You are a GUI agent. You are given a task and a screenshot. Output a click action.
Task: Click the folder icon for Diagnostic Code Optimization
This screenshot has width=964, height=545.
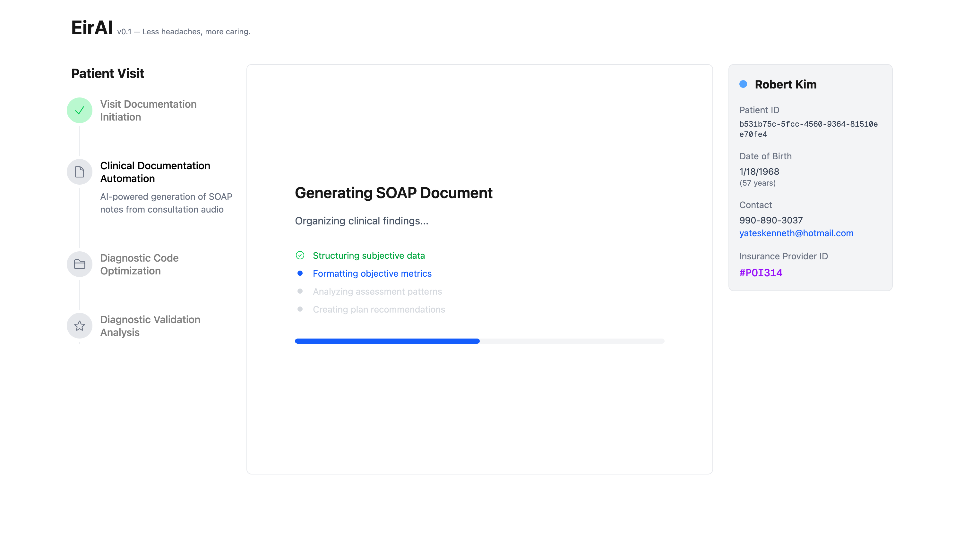coord(80,264)
